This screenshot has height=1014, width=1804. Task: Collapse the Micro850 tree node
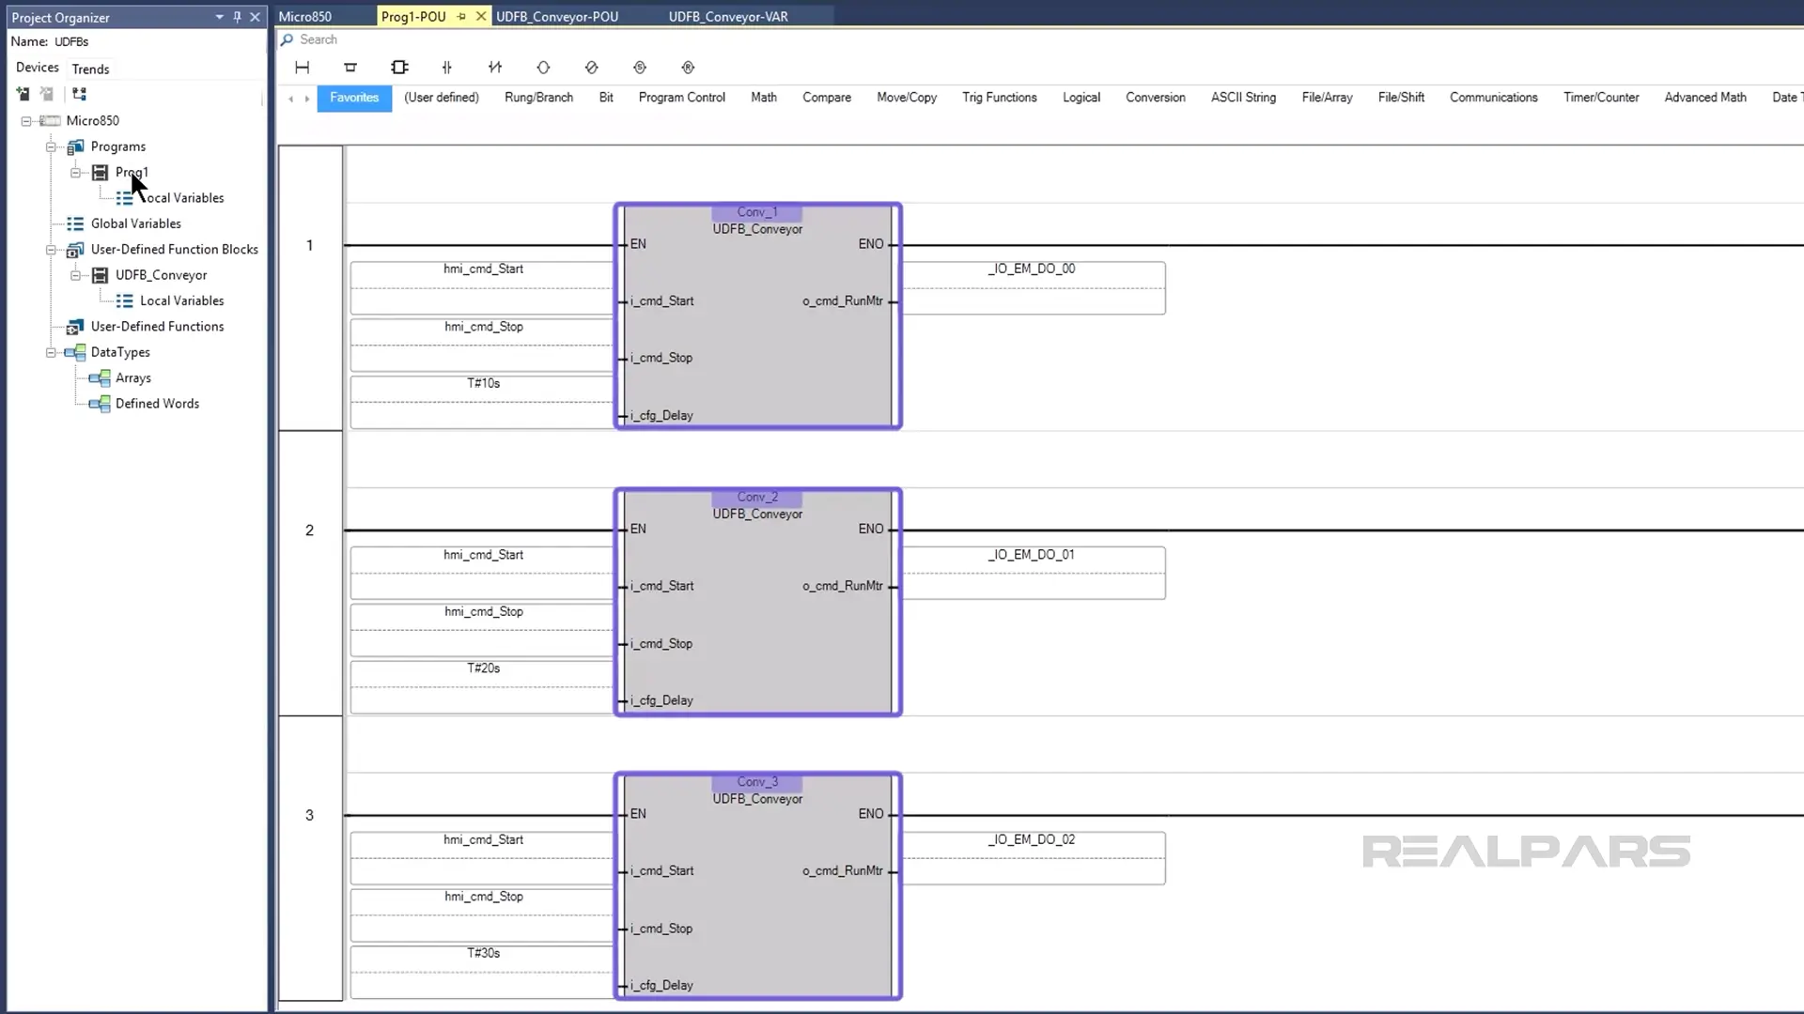pos(26,121)
